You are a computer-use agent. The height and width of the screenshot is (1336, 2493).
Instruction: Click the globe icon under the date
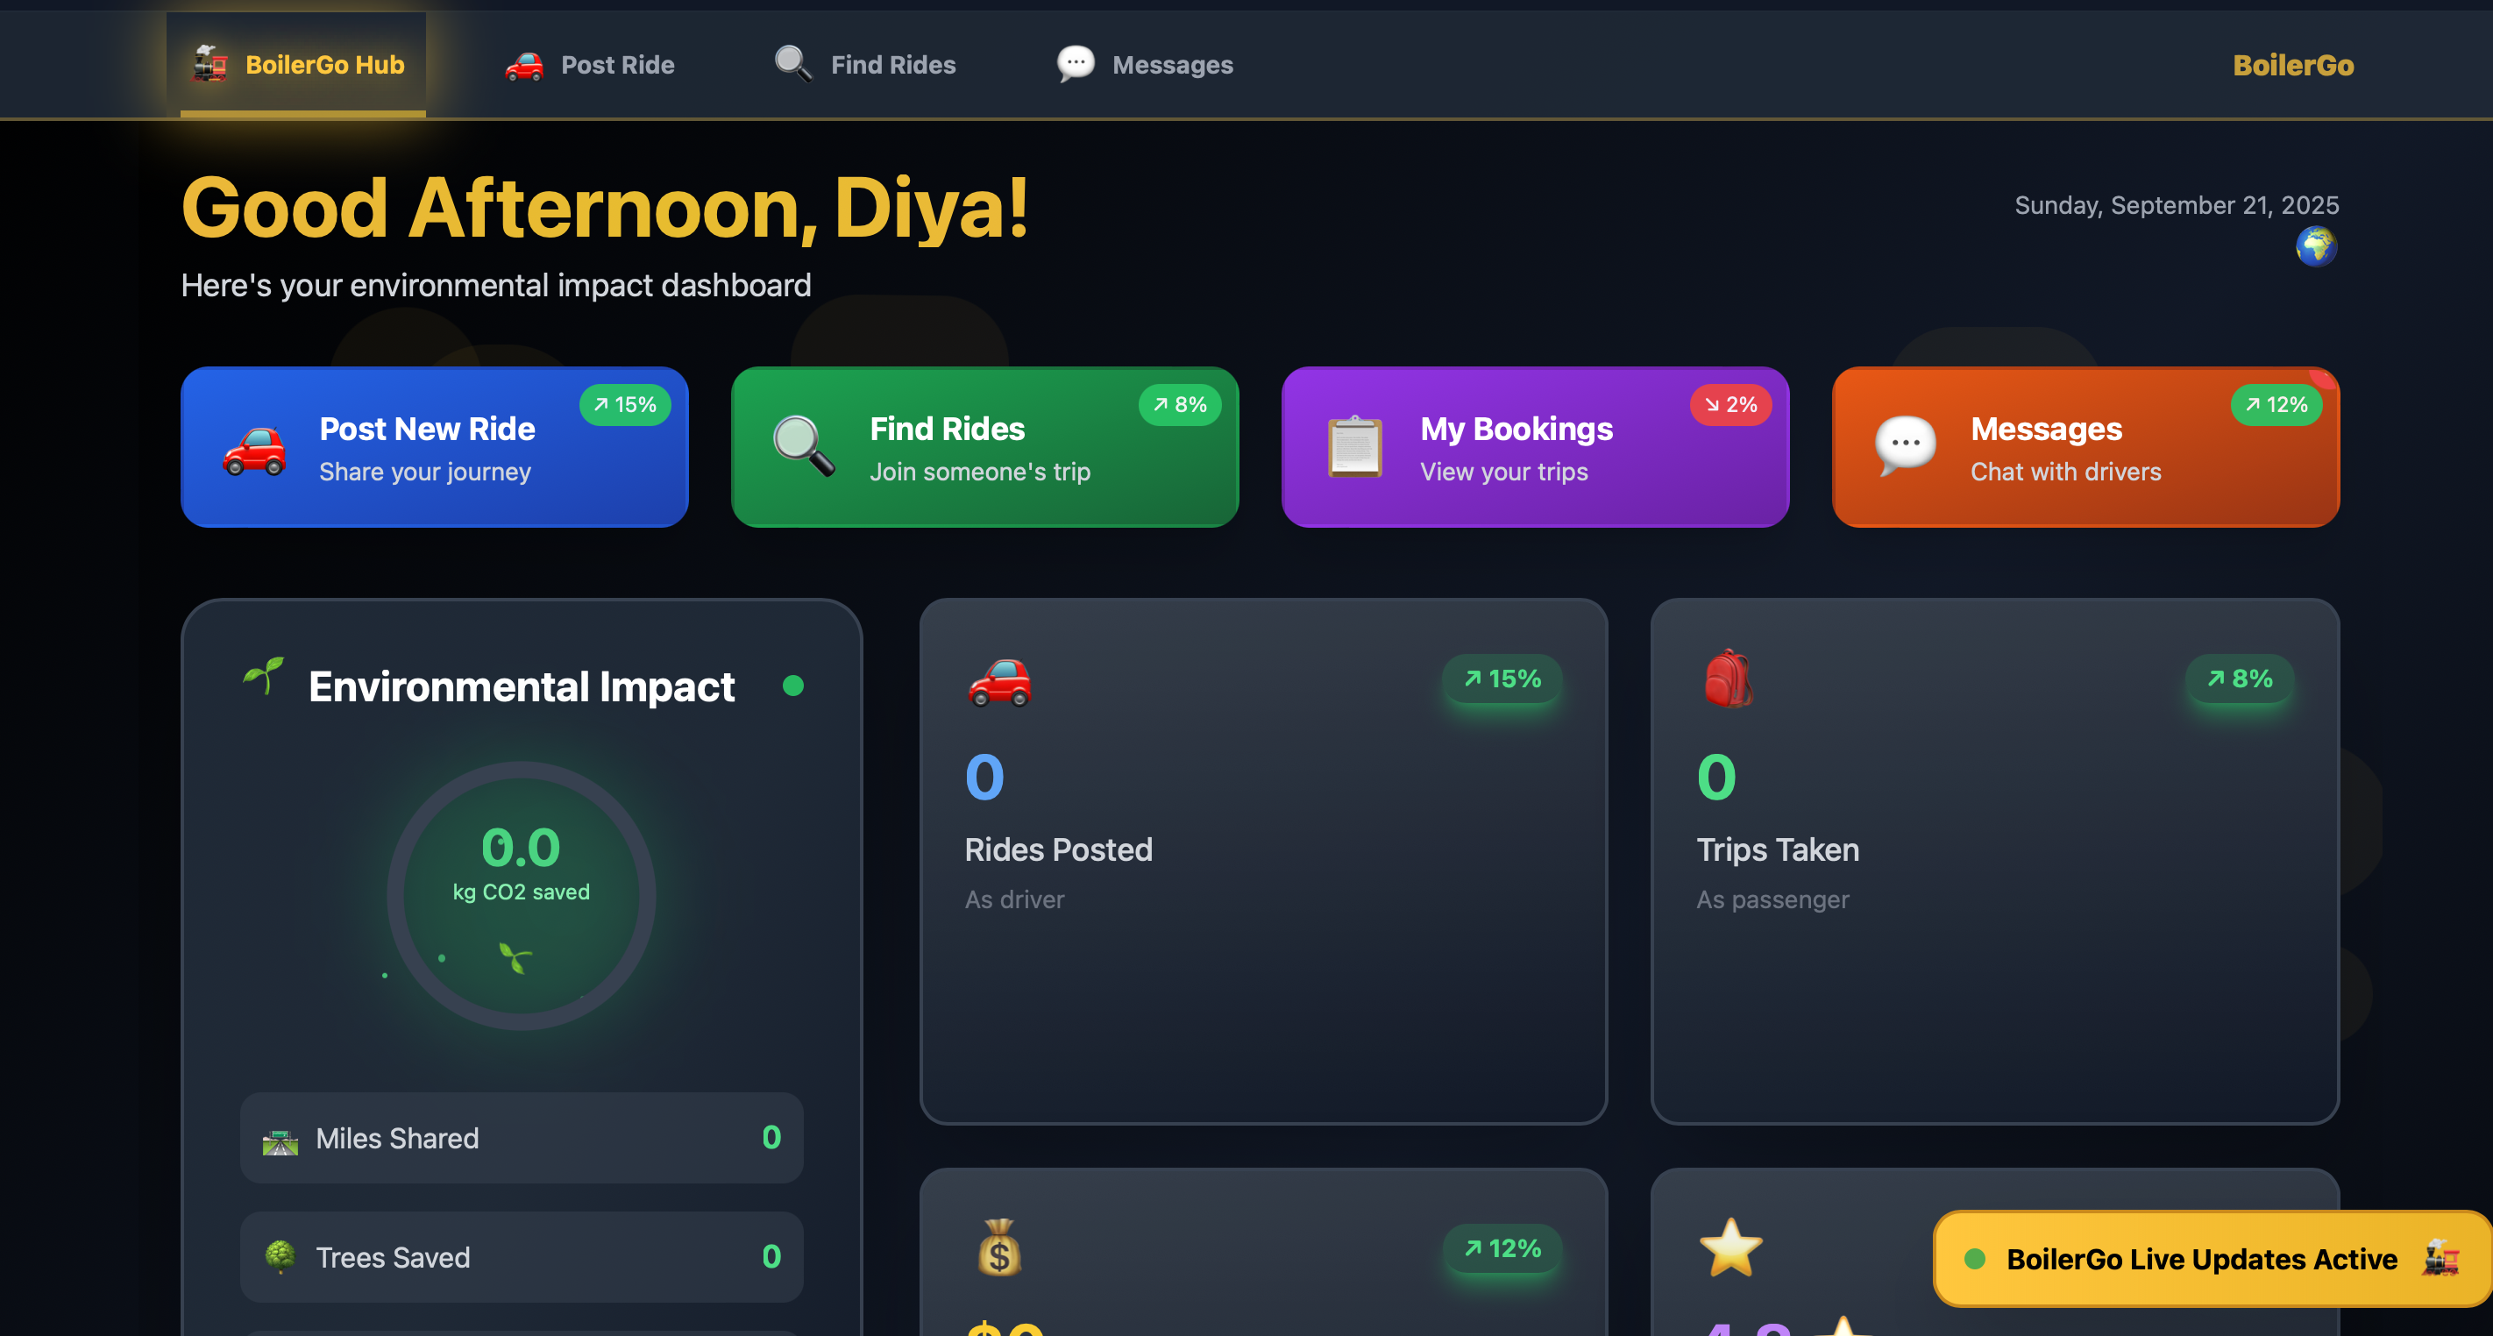(x=2316, y=246)
